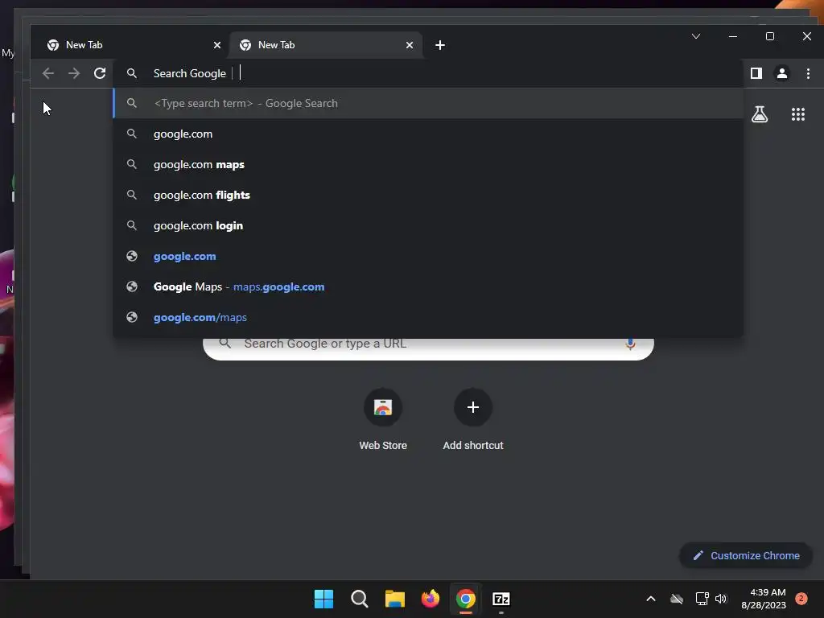This screenshot has width=824, height=618.
Task: Click the Customize Chrome button
Action: point(746,555)
